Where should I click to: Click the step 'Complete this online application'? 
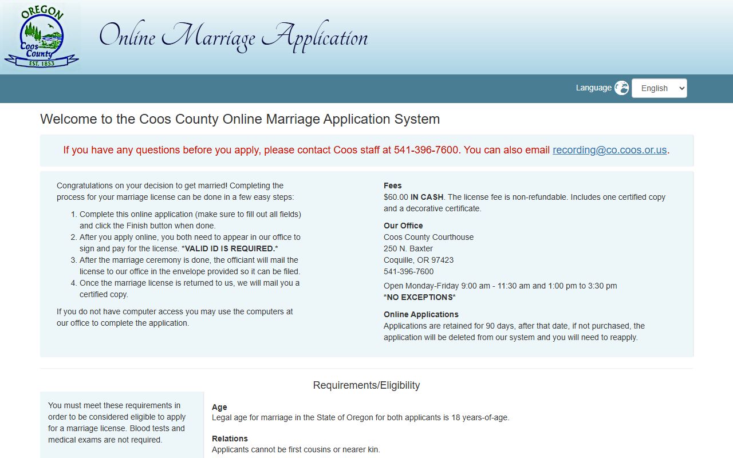[190, 220]
